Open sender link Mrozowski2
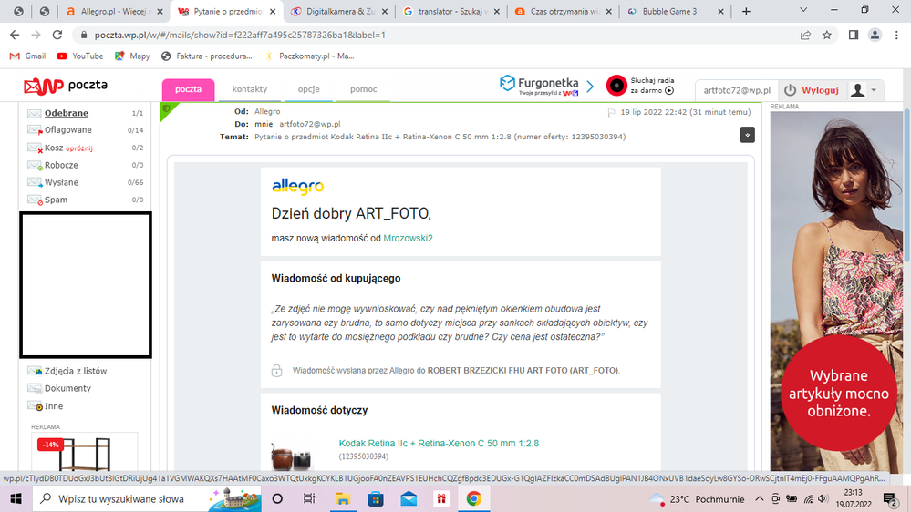The height and width of the screenshot is (512, 911). tap(409, 238)
